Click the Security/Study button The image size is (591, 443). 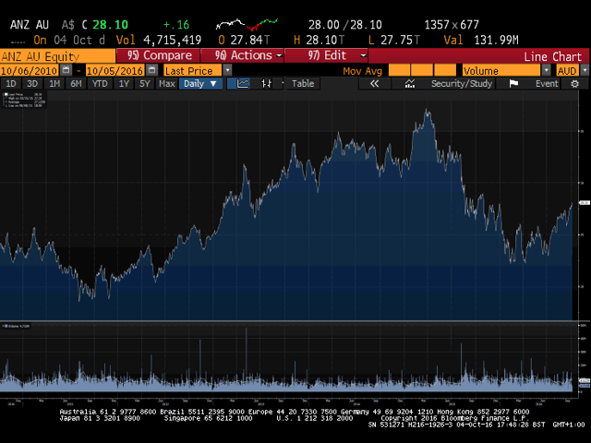[462, 84]
